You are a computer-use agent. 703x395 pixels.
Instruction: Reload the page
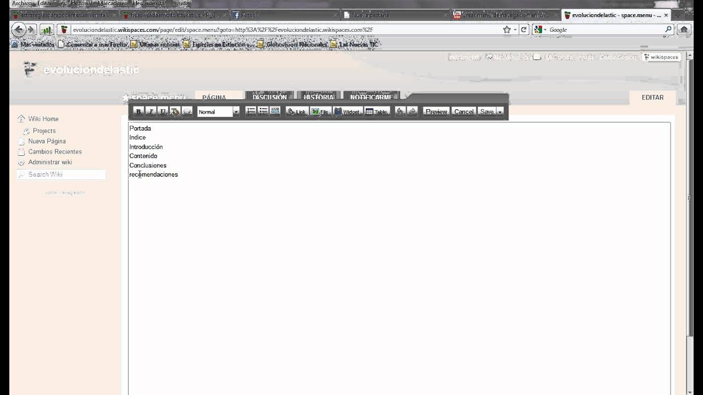point(524,30)
